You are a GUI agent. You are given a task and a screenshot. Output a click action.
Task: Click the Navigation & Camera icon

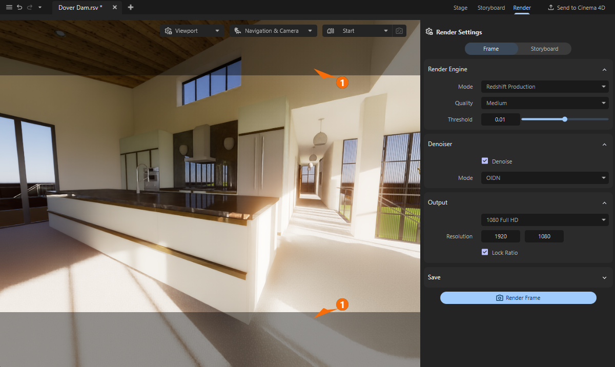[x=237, y=31]
